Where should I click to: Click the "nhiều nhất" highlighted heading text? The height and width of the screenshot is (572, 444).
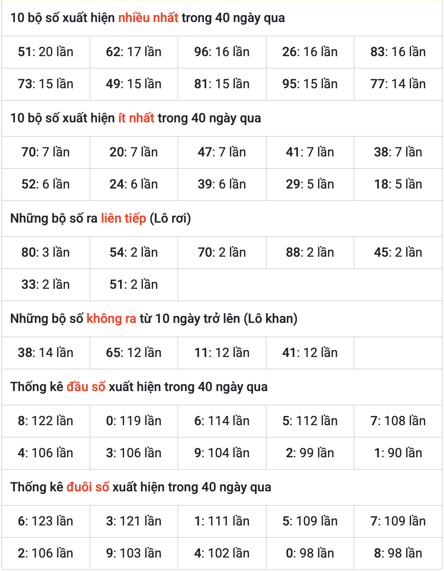[148, 18]
